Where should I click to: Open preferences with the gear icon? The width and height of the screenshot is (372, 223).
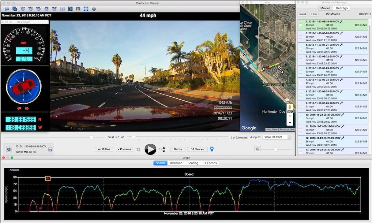tap(94, 9)
